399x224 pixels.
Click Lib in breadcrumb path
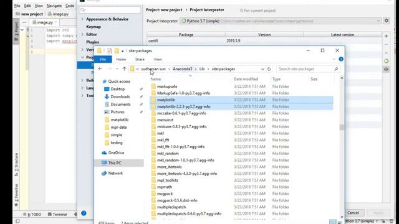point(202,69)
